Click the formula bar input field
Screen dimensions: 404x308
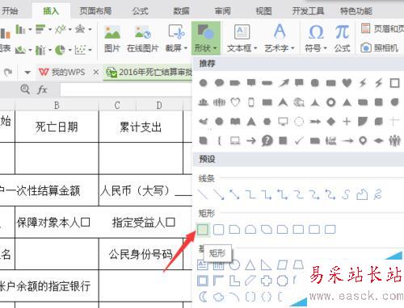tap(126, 89)
